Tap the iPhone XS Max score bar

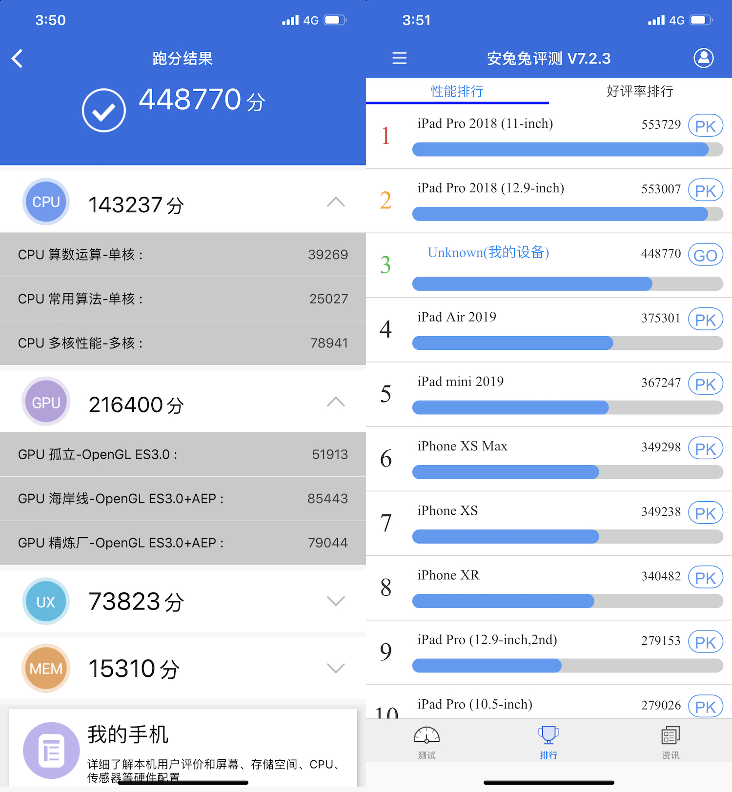click(x=568, y=472)
